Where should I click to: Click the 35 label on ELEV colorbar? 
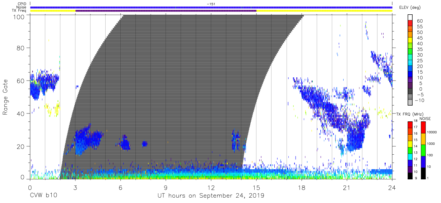click(419, 49)
